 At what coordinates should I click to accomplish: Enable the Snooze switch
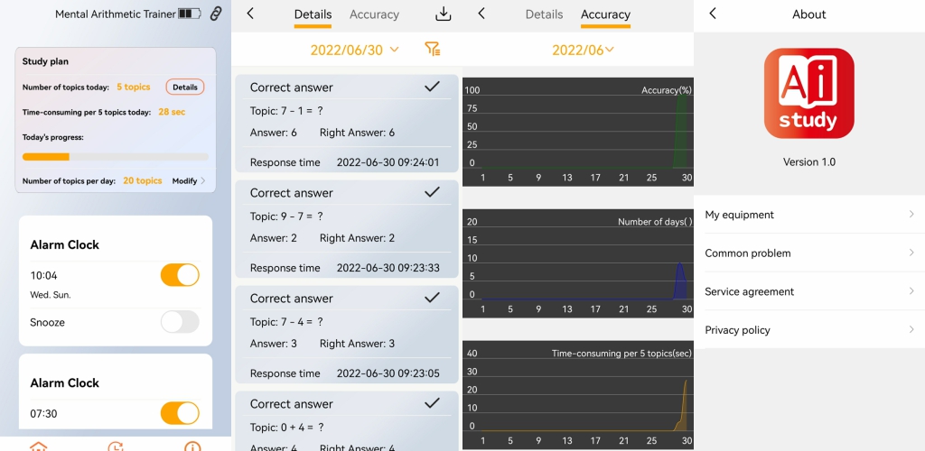pyautogui.click(x=180, y=322)
